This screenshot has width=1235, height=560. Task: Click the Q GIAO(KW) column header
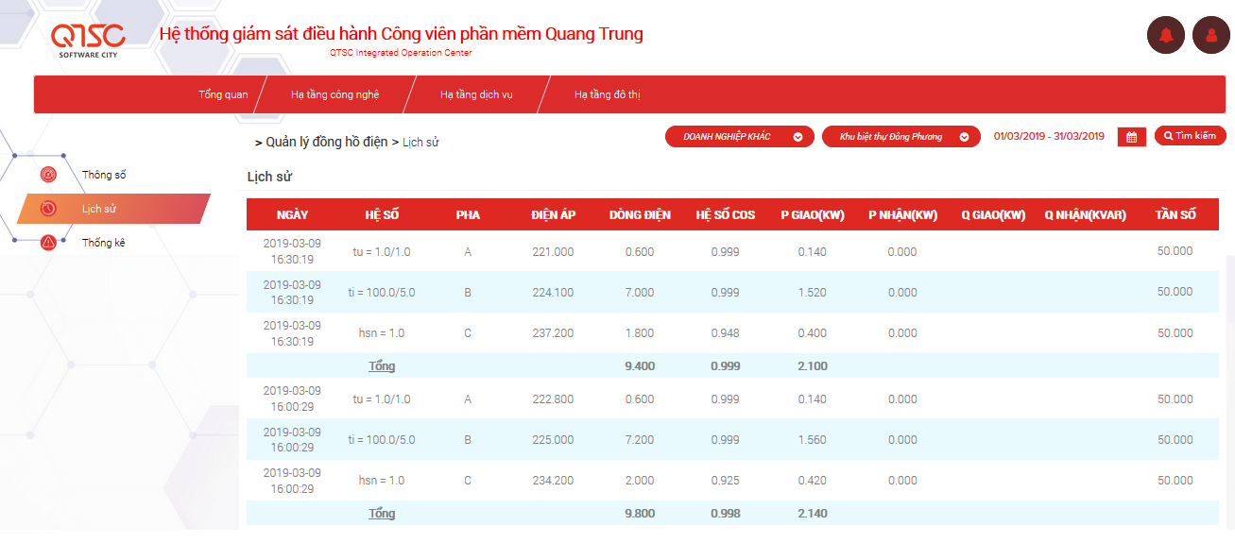[993, 215]
